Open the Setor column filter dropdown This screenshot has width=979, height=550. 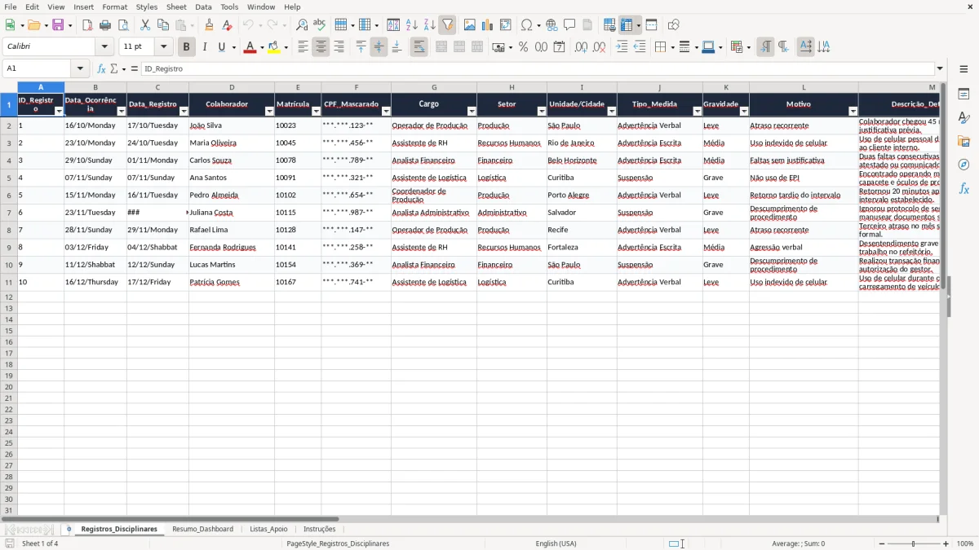point(542,111)
